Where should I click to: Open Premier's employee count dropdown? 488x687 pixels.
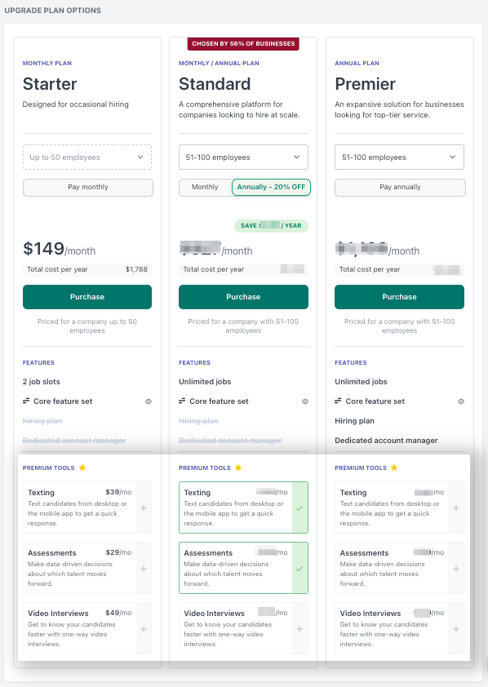pos(399,157)
